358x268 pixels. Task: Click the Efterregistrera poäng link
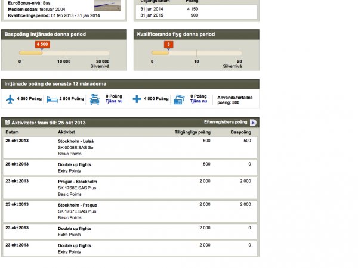coord(226,122)
